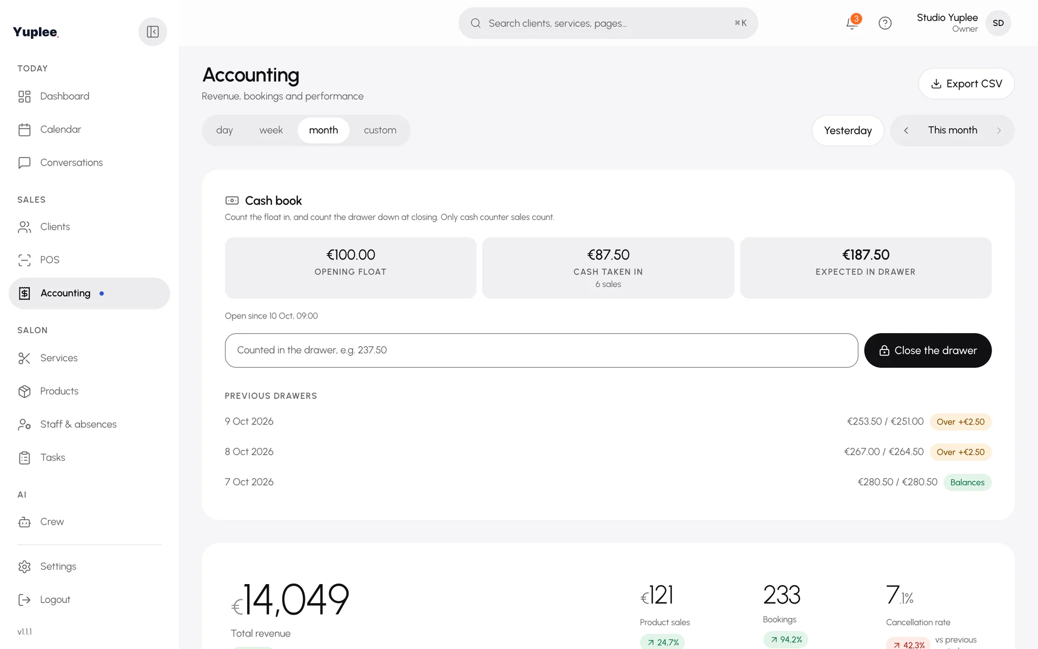Image resolution: width=1038 pixels, height=649 pixels.
Task: Focus the counted in the drawer field
Action: click(541, 350)
